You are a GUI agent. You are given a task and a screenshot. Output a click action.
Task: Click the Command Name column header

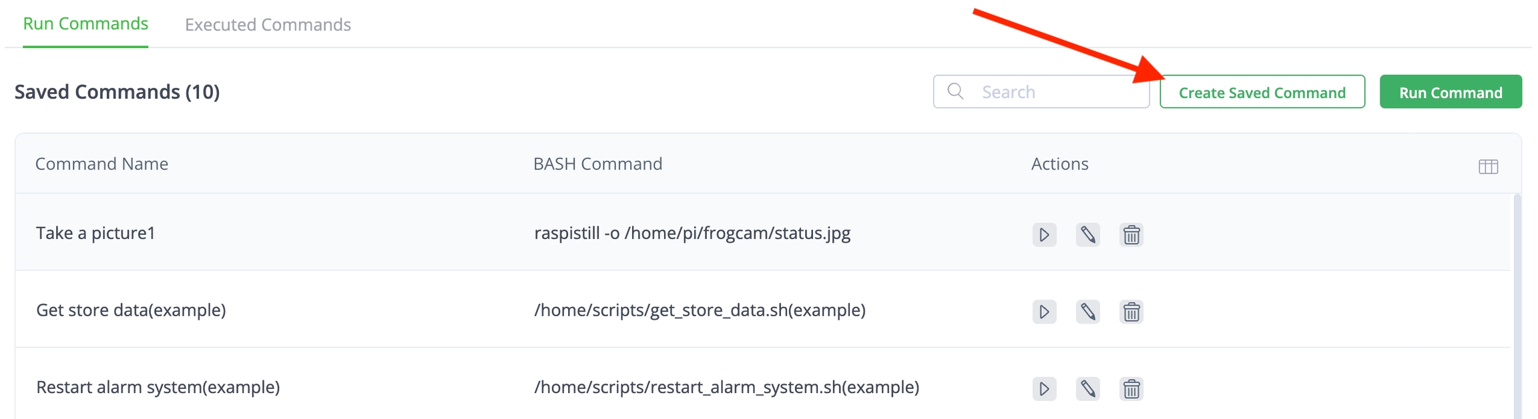(x=101, y=164)
